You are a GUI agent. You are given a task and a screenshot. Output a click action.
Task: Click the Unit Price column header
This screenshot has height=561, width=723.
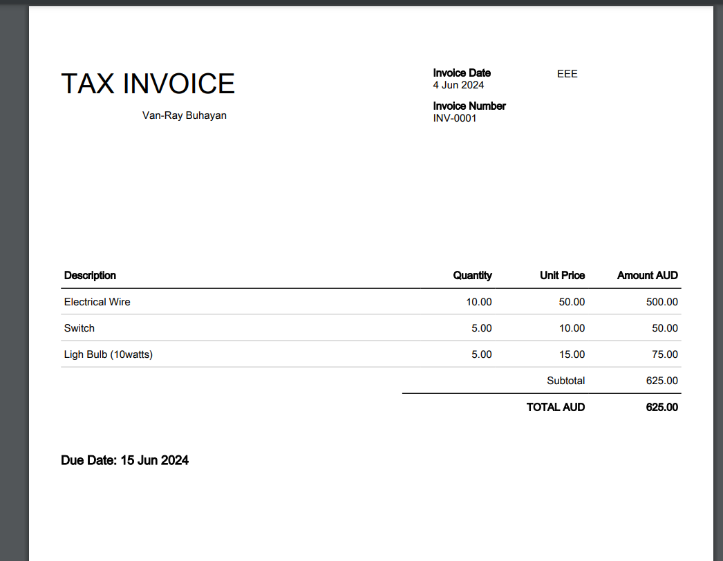(562, 275)
